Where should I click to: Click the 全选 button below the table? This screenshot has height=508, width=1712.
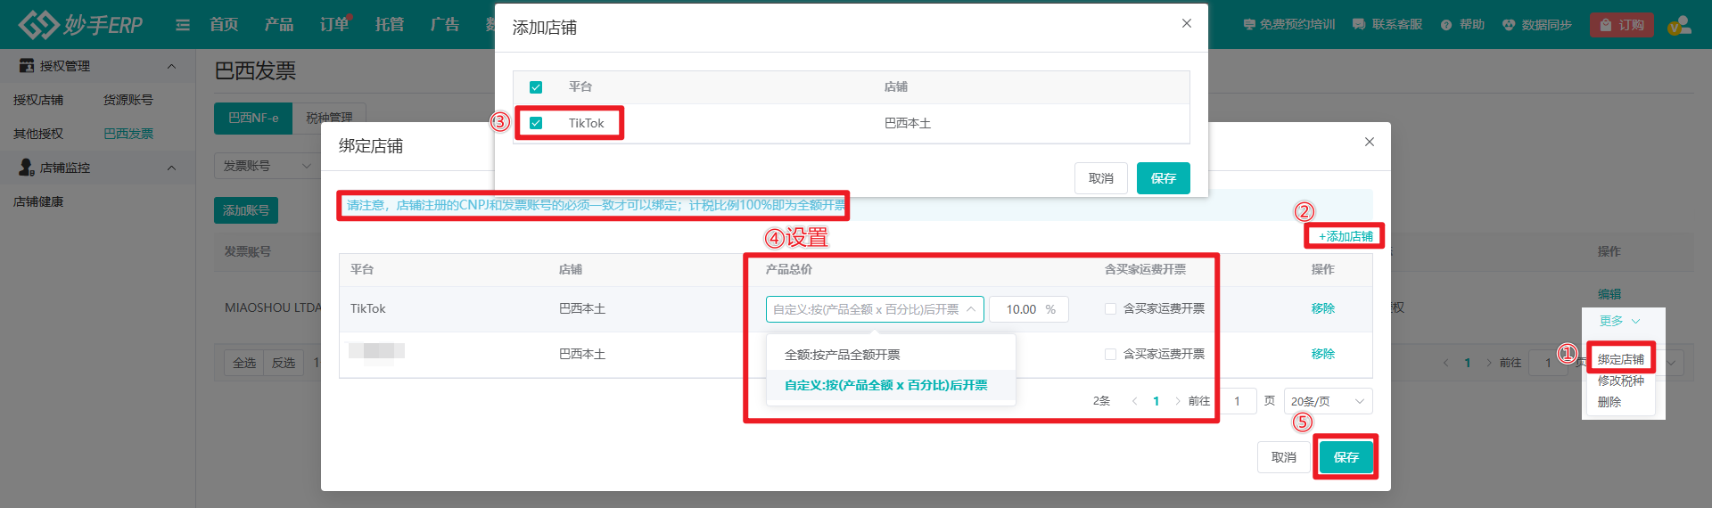tap(243, 363)
